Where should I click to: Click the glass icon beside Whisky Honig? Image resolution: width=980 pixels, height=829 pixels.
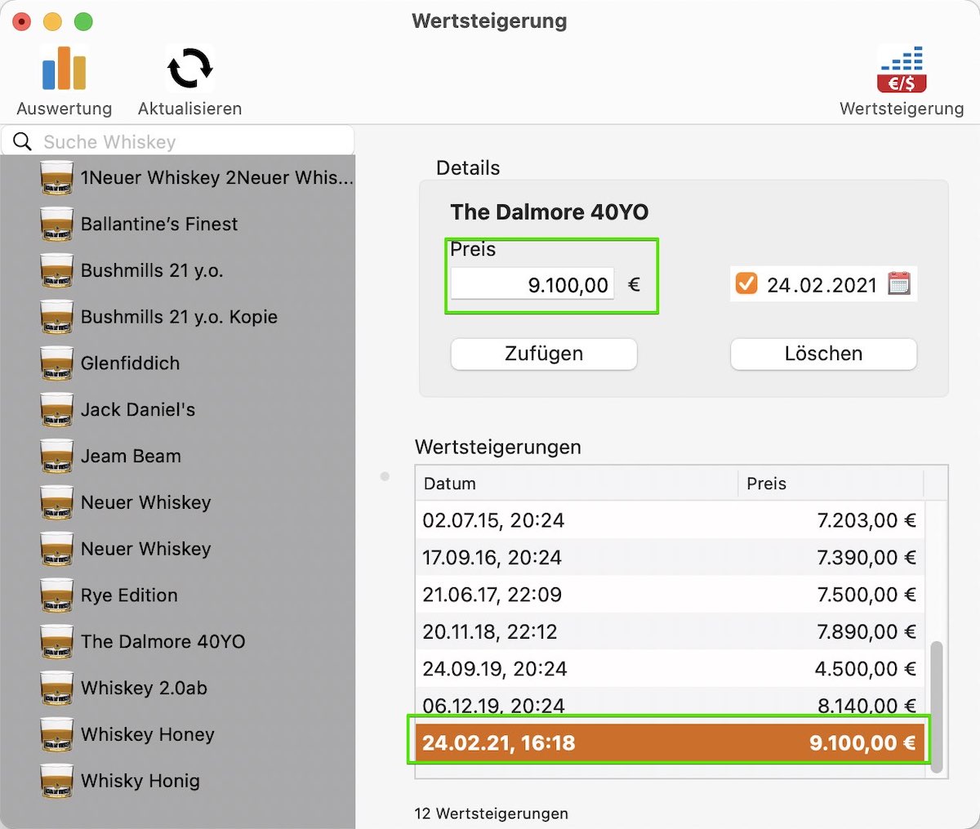tap(56, 781)
